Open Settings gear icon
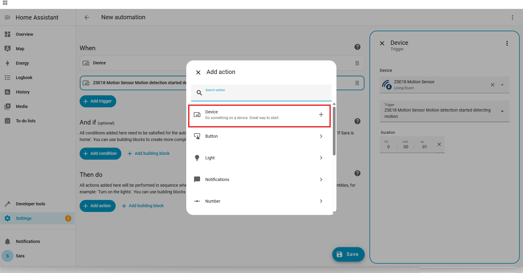Image resolution: width=523 pixels, height=273 pixels. 8,218
